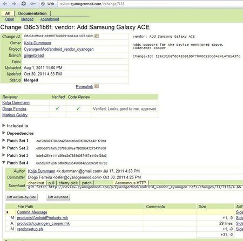This screenshot has width=243, height=241.
Task: Open Side diff link for vendorsetup.sh row
Action: point(239,229)
